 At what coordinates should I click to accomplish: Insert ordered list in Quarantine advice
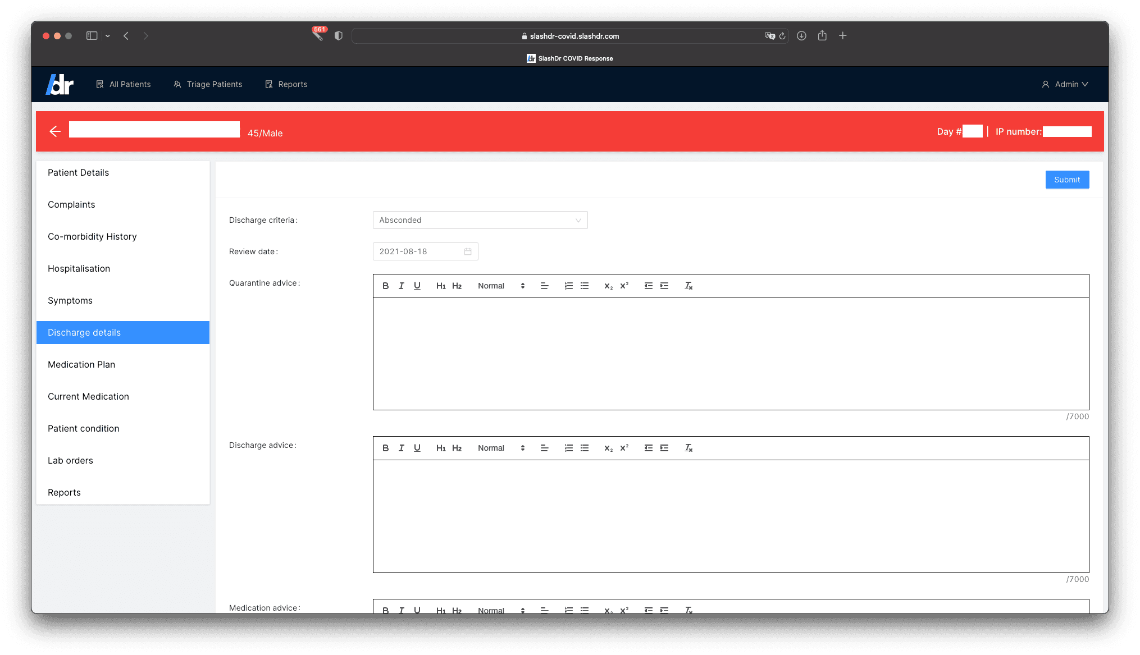568,286
